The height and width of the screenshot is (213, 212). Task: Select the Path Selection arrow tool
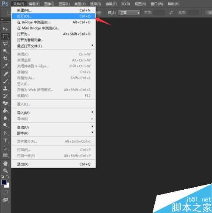(5, 148)
